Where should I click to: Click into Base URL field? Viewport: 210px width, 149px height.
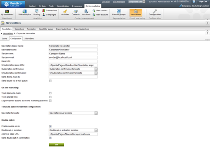coord(73,61)
